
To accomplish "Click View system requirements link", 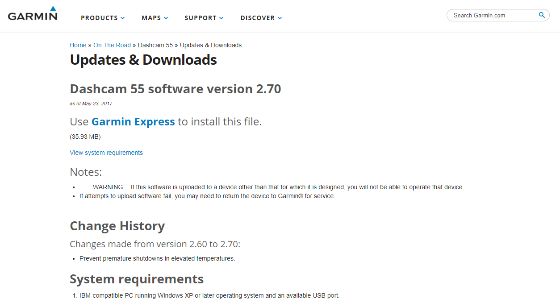I will pyautogui.click(x=106, y=153).
